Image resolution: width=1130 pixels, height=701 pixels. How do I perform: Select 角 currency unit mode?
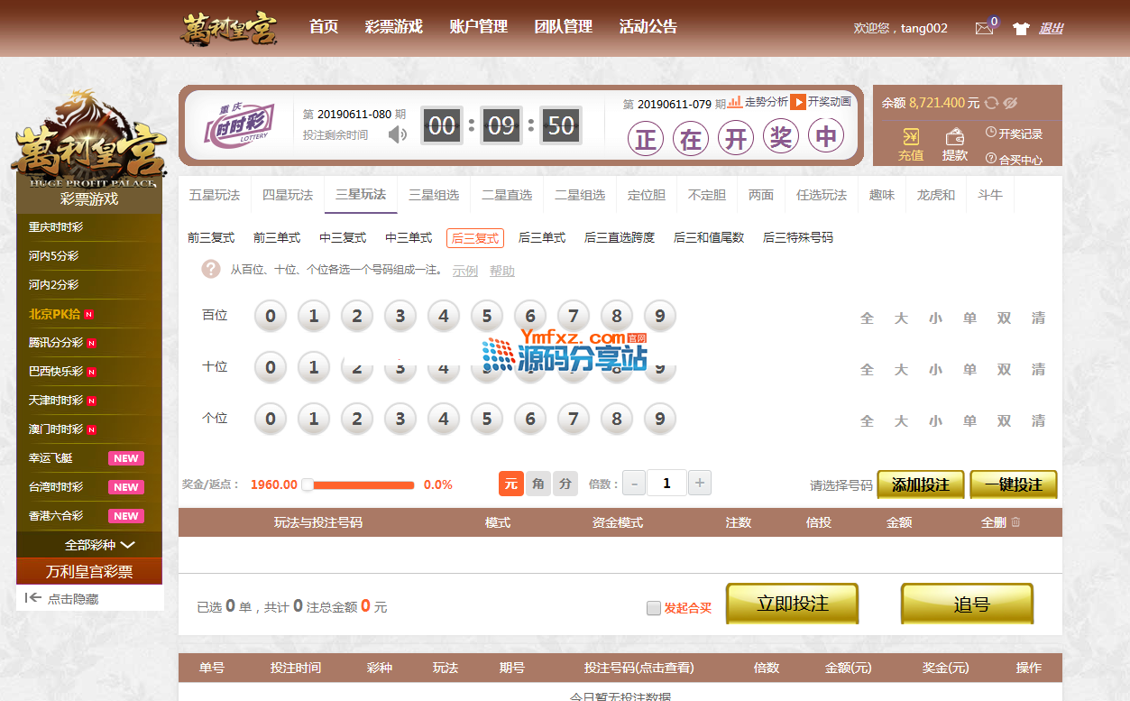pyautogui.click(x=538, y=484)
